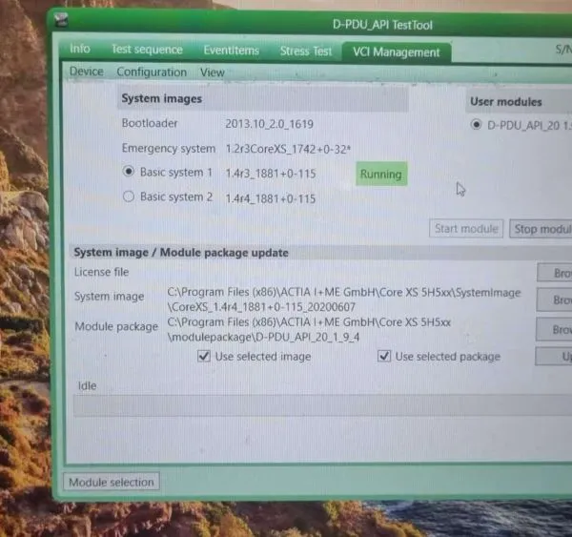
Task: Select the Basic system 1 radio button
Action: point(129,172)
